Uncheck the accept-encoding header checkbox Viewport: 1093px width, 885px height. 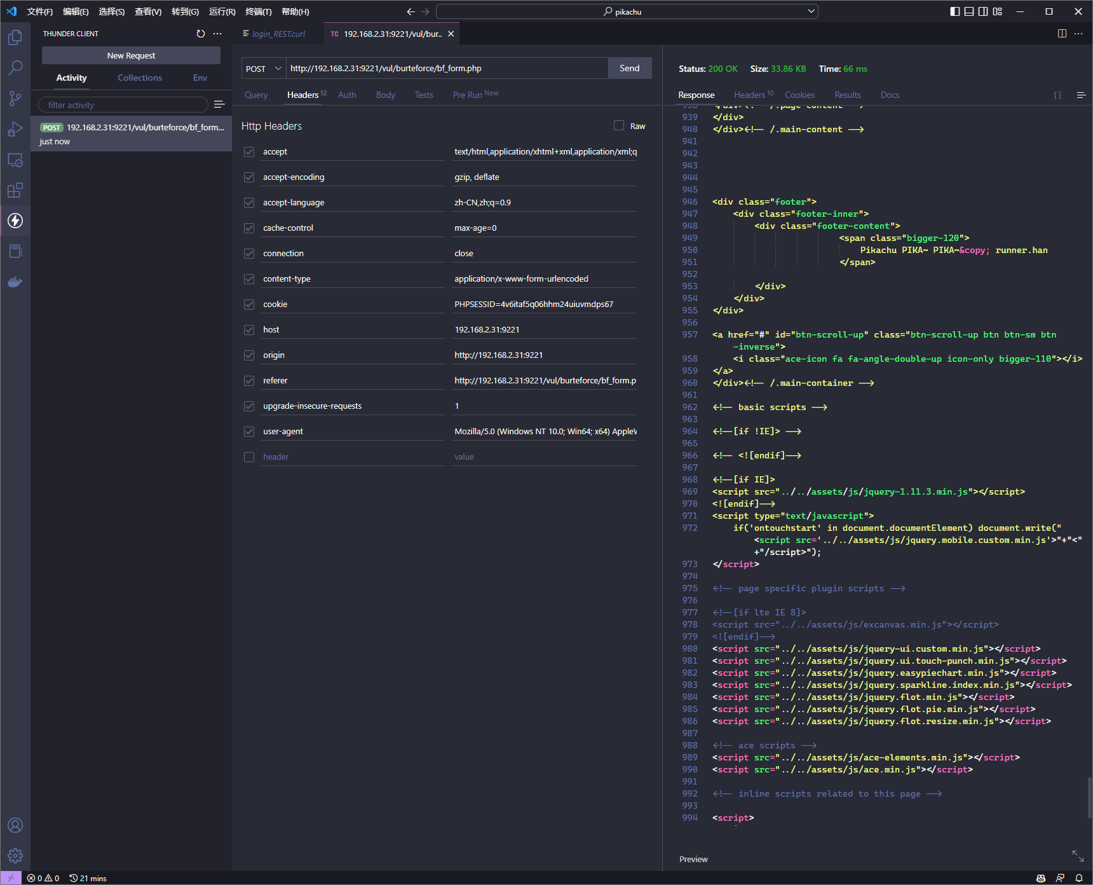[x=249, y=177]
